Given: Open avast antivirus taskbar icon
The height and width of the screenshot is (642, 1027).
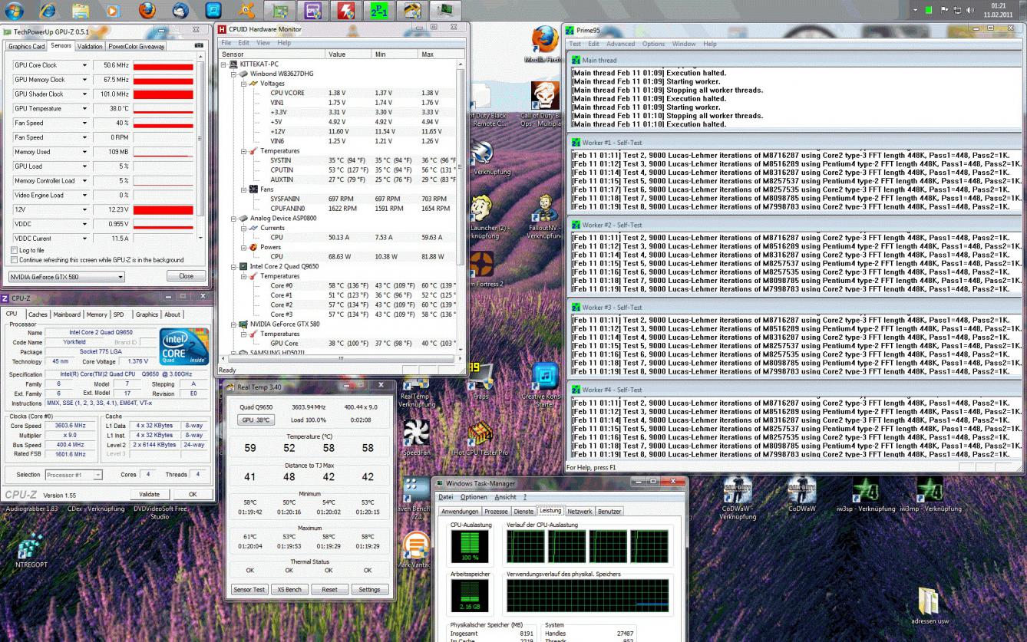Looking at the screenshot, I should click(x=247, y=10).
